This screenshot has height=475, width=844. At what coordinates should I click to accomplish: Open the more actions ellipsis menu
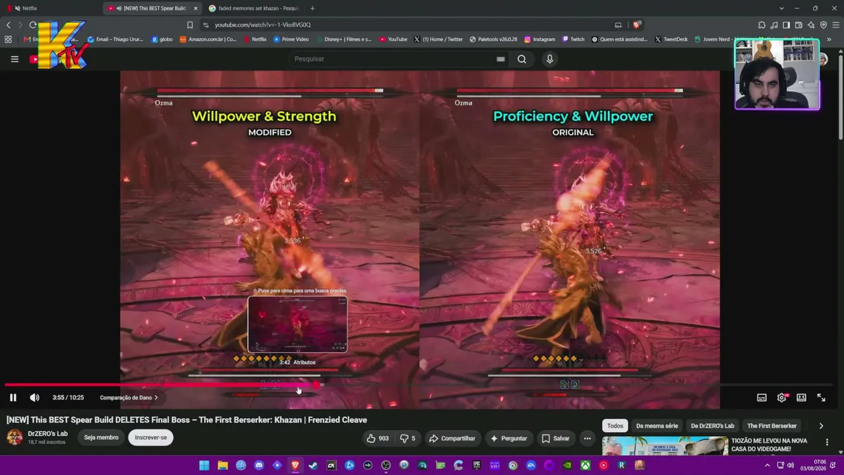click(x=587, y=438)
